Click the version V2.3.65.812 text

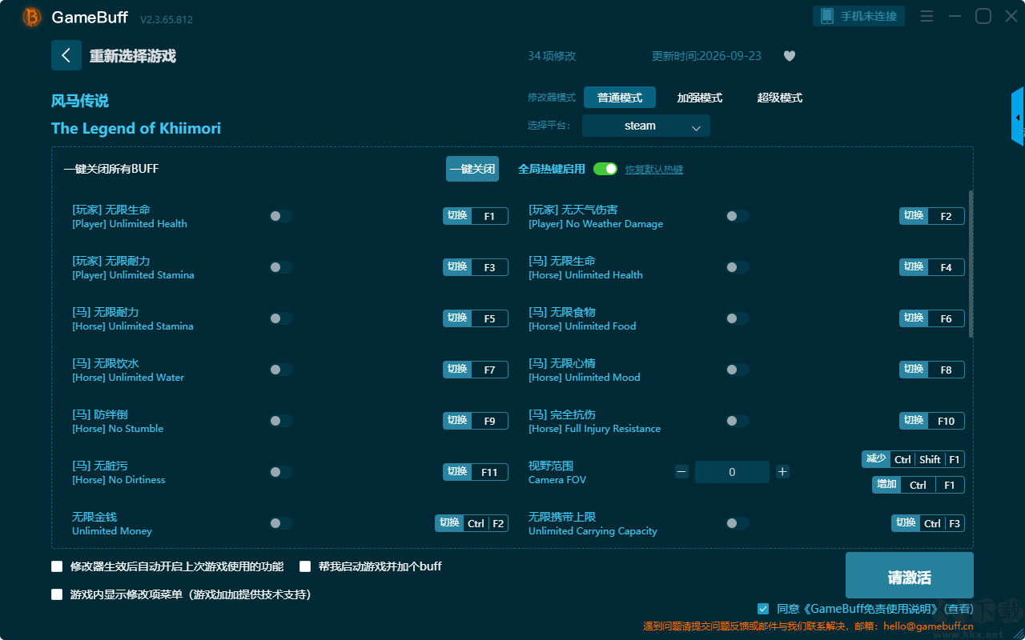167,19
